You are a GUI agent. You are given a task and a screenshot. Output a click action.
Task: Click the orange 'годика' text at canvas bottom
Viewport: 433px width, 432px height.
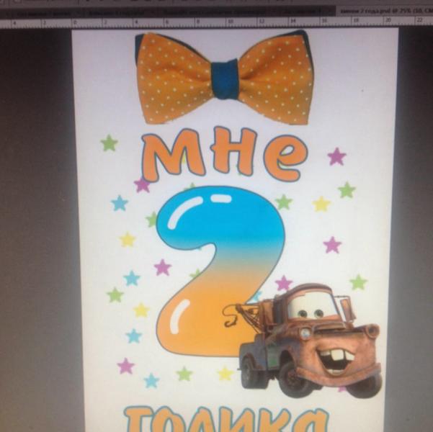click(x=226, y=419)
